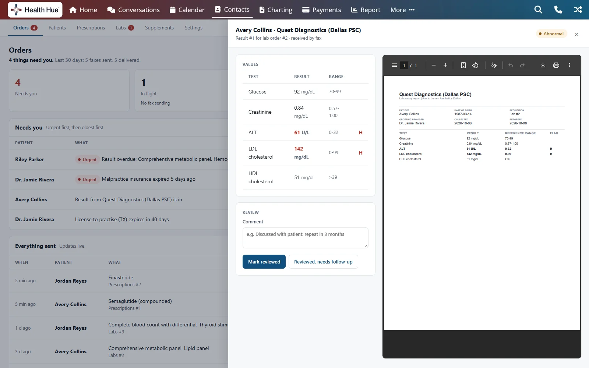The width and height of the screenshot is (589, 368).
Task: Click the shuffle arrows icon in top bar
Action: 578,10
